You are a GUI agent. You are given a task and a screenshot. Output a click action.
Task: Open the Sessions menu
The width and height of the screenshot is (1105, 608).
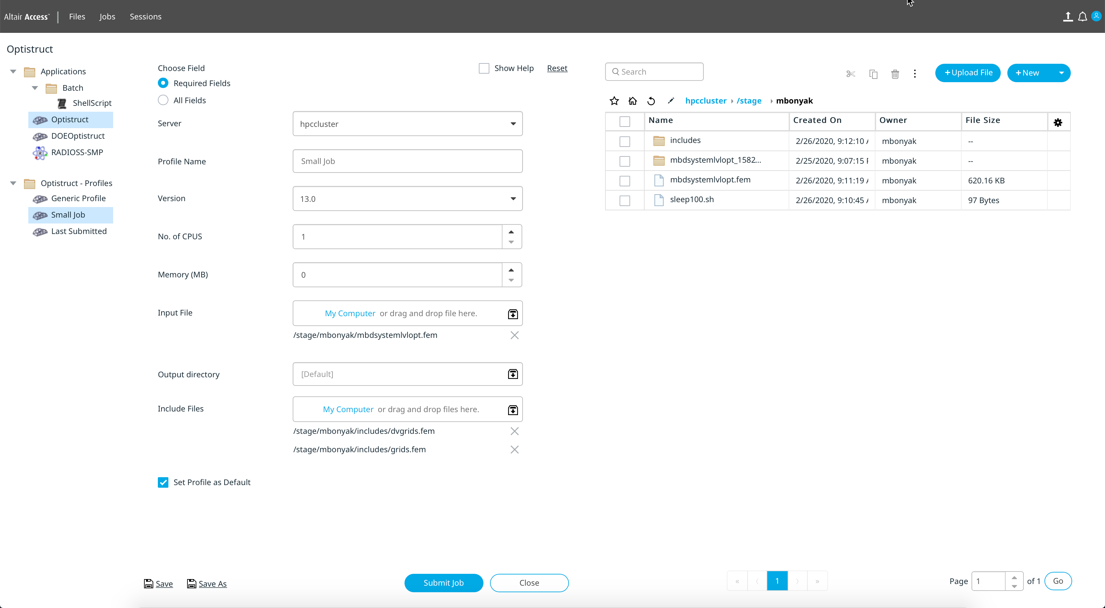145,17
